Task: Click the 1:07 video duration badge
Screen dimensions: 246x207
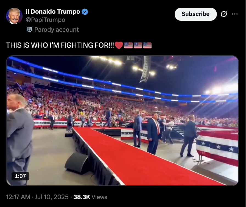Action: tap(20, 176)
